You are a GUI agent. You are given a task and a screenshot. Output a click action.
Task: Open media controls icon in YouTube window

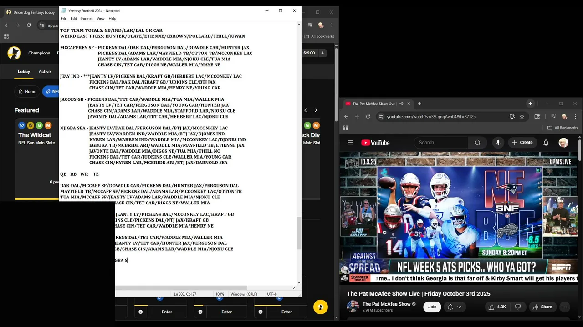pyautogui.click(x=553, y=117)
